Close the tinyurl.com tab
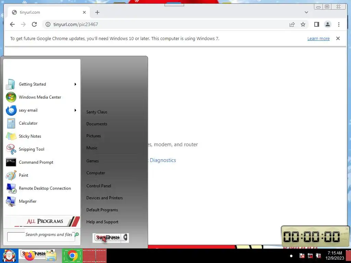The height and width of the screenshot is (263, 351). pyautogui.click(x=84, y=12)
